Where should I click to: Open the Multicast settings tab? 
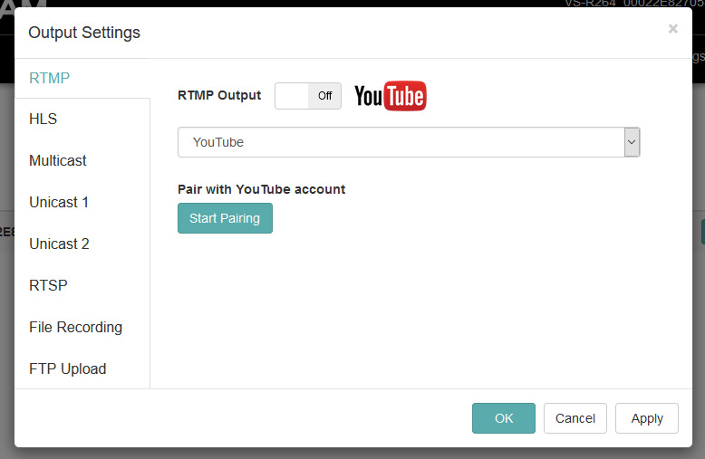coord(58,161)
